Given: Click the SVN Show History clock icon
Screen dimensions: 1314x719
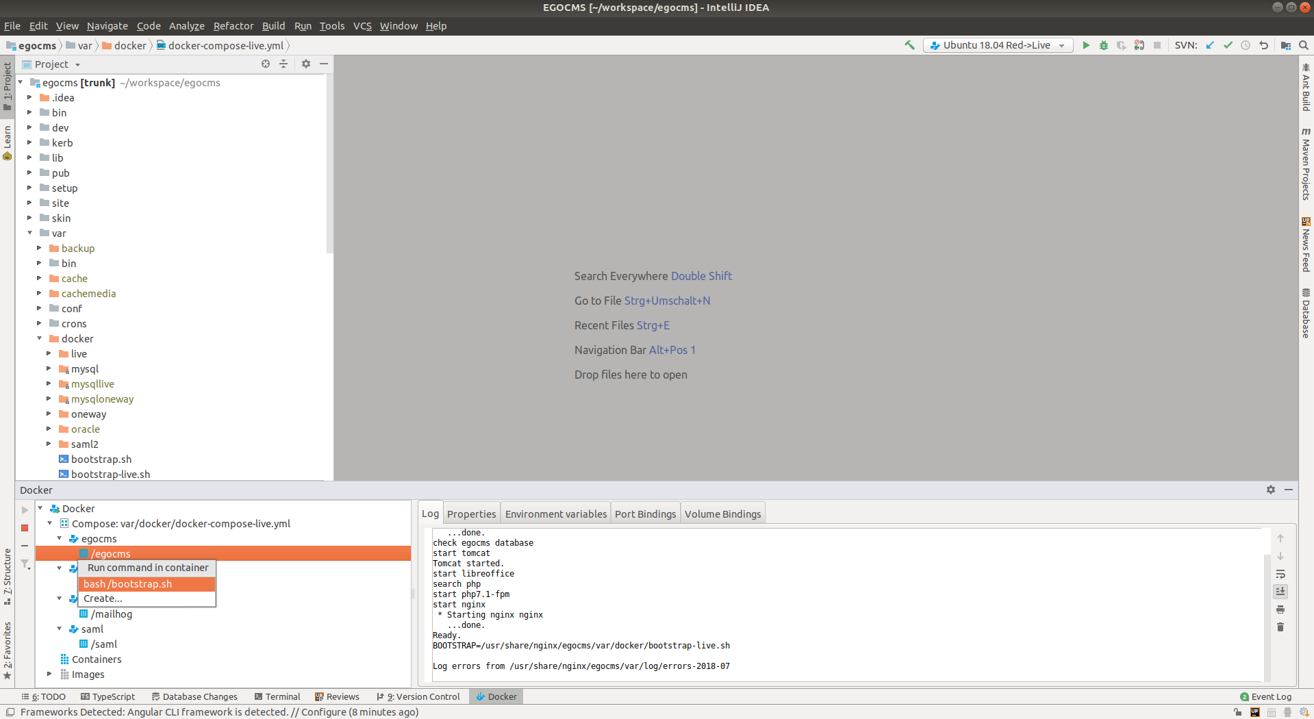Looking at the screenshot, I should (1246, 45).
